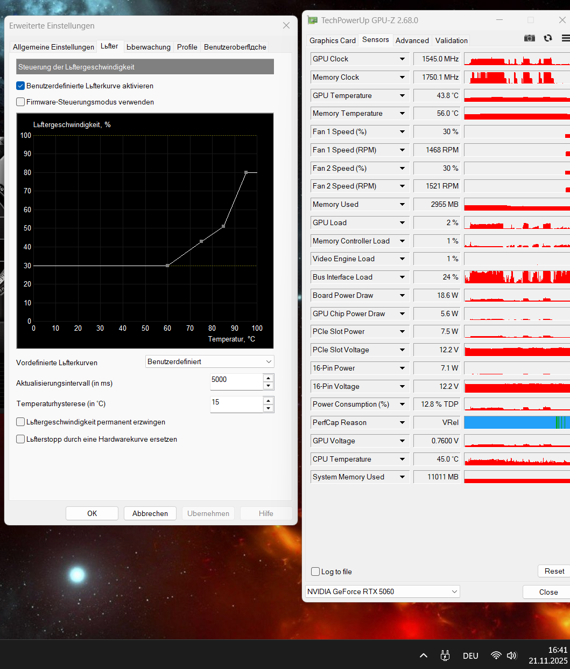Click the Aktualisierungsintervall field showing 5000
The image size is (570, 669).
(236, 381)
